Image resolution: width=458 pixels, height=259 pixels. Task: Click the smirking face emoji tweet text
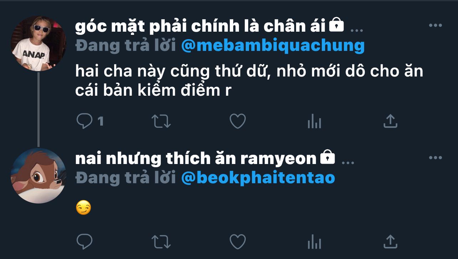(83, 208)
